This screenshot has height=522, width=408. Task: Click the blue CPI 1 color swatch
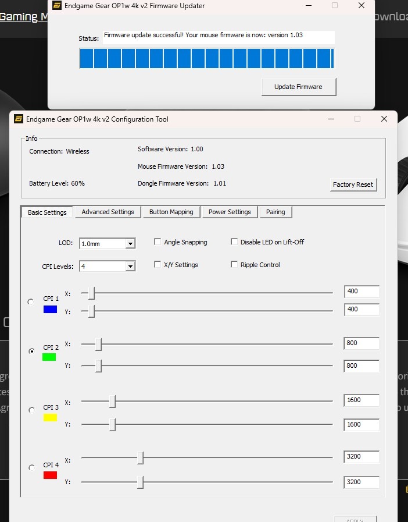pos(50,309)
